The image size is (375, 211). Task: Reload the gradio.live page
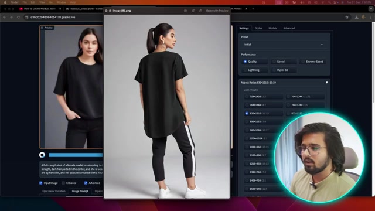click(18, 17)
